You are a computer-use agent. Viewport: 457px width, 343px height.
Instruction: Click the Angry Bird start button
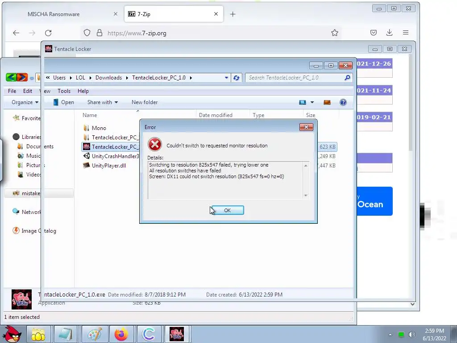click(x=11, y=334)
